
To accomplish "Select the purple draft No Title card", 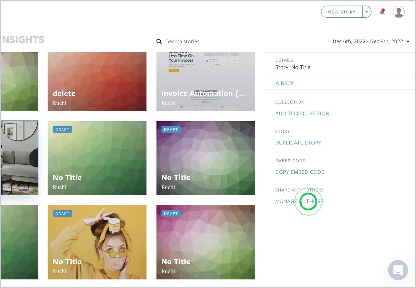I will 206,158.
